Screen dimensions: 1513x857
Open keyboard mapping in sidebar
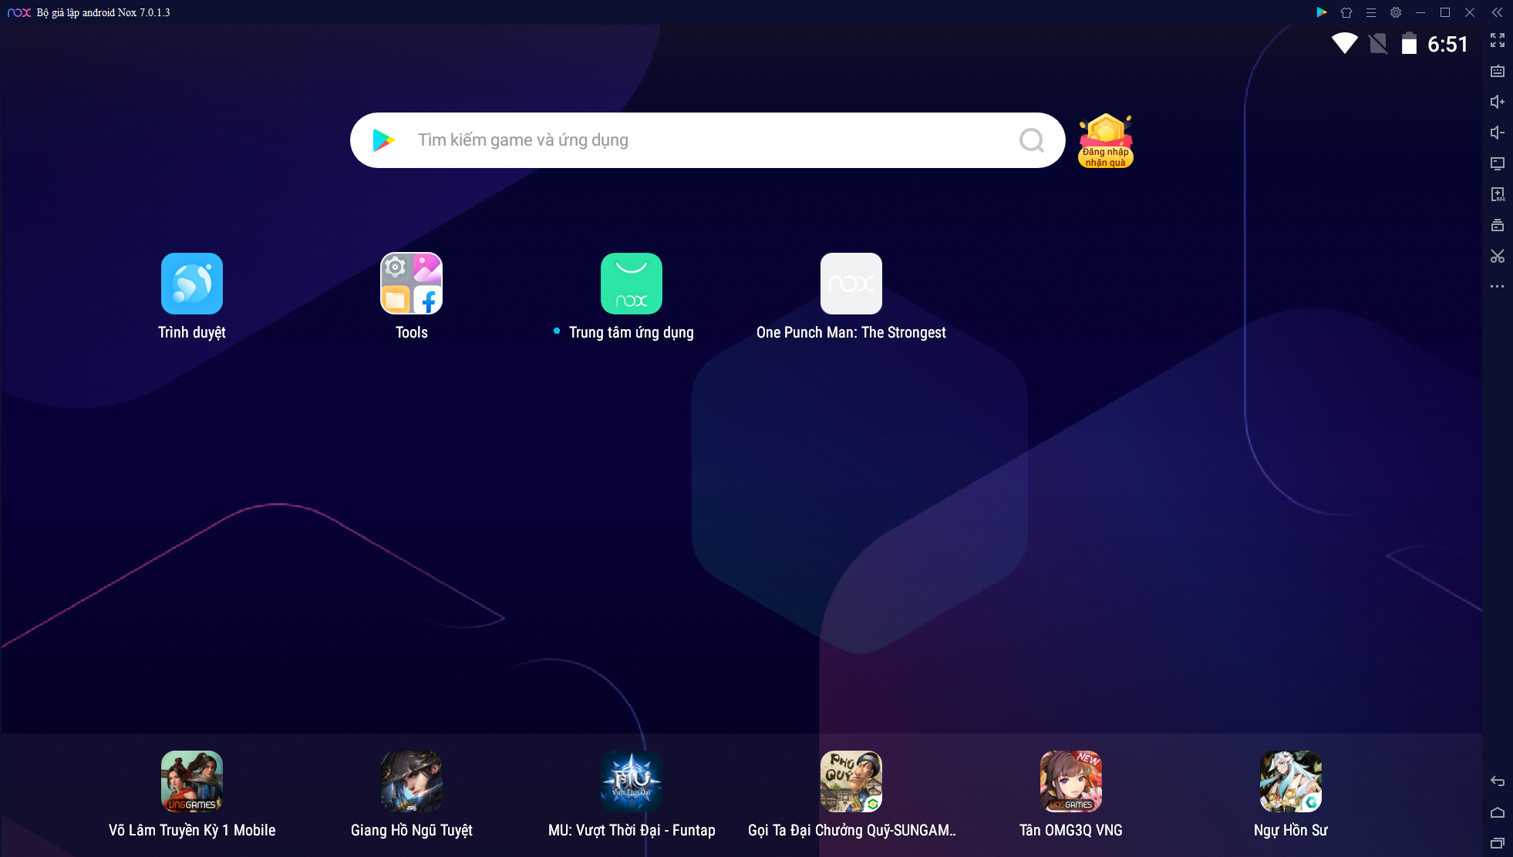[1498, 71]
